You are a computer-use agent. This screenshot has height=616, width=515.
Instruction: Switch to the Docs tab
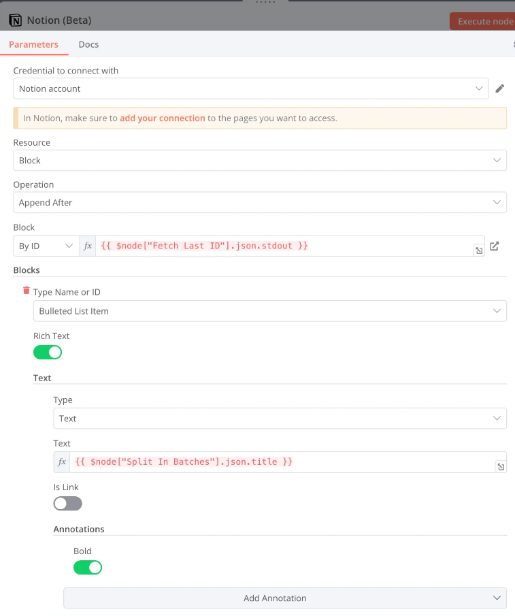click(88, 44)
